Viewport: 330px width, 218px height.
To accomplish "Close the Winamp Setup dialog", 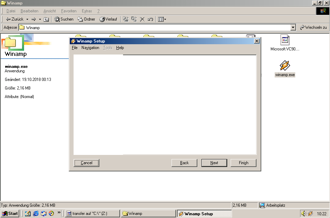I will (x=257, y=41).
